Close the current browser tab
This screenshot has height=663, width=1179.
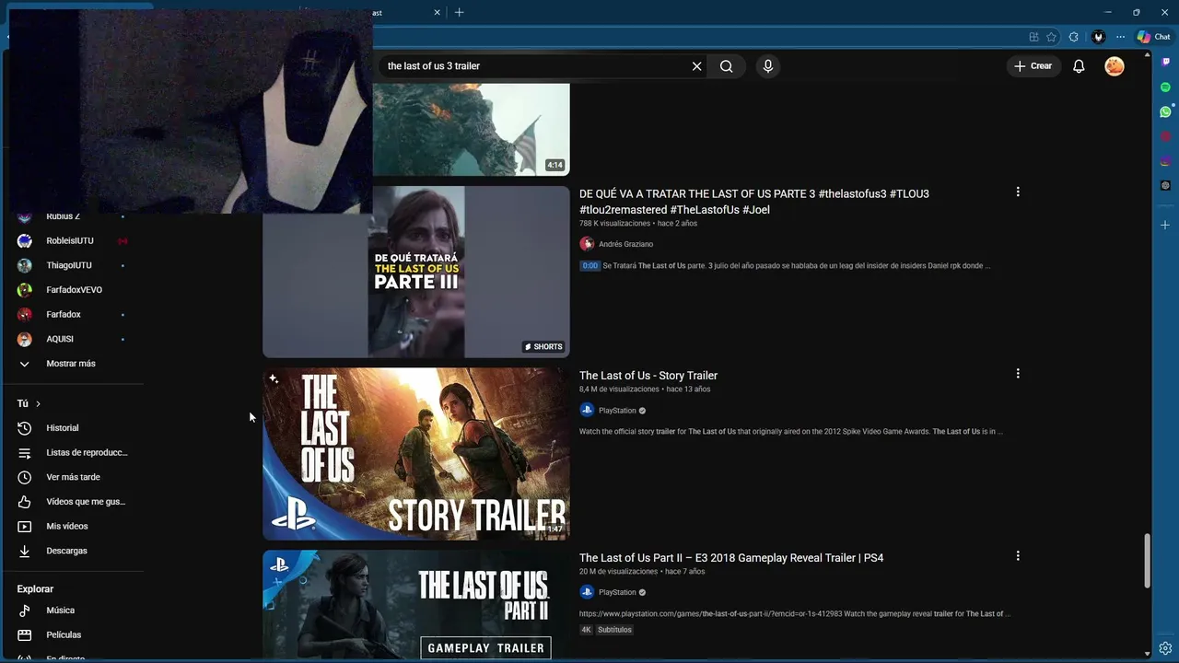pos(438,12)
